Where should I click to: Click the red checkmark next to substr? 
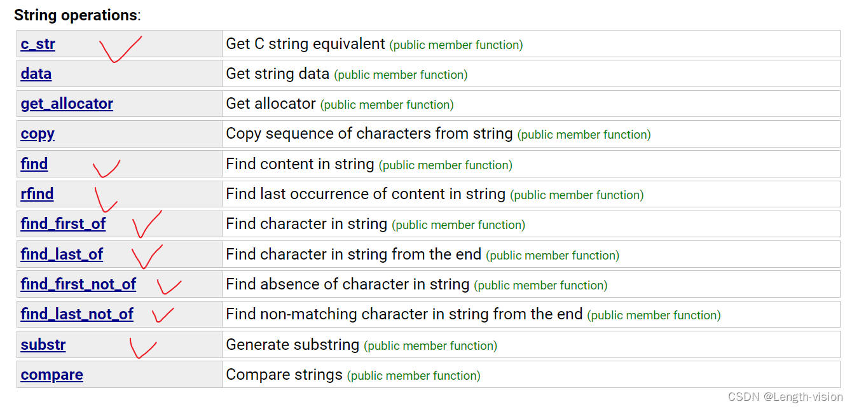click(143, 348)
